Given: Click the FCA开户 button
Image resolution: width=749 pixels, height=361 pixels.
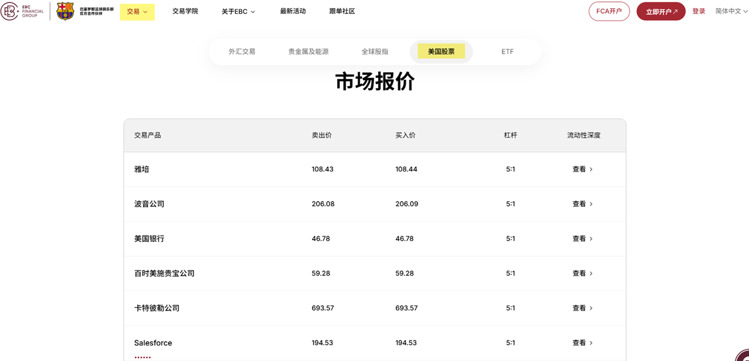Looking at the screenshot, I should click(609, 11).
